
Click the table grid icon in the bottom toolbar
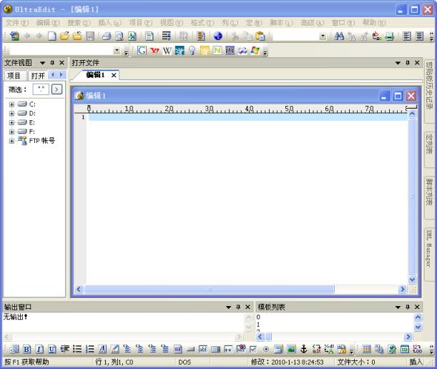[x=366, y=349]
